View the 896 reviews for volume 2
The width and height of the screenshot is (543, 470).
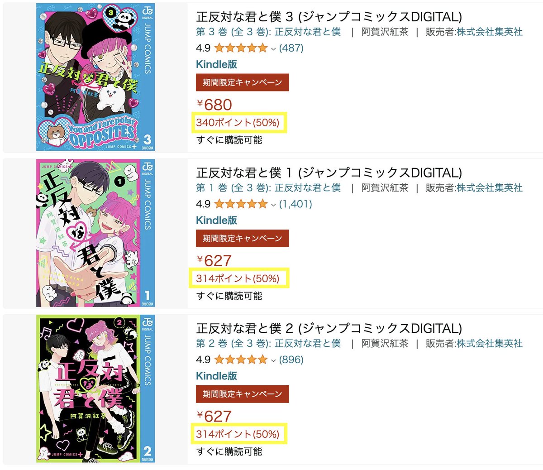[291, 360]
